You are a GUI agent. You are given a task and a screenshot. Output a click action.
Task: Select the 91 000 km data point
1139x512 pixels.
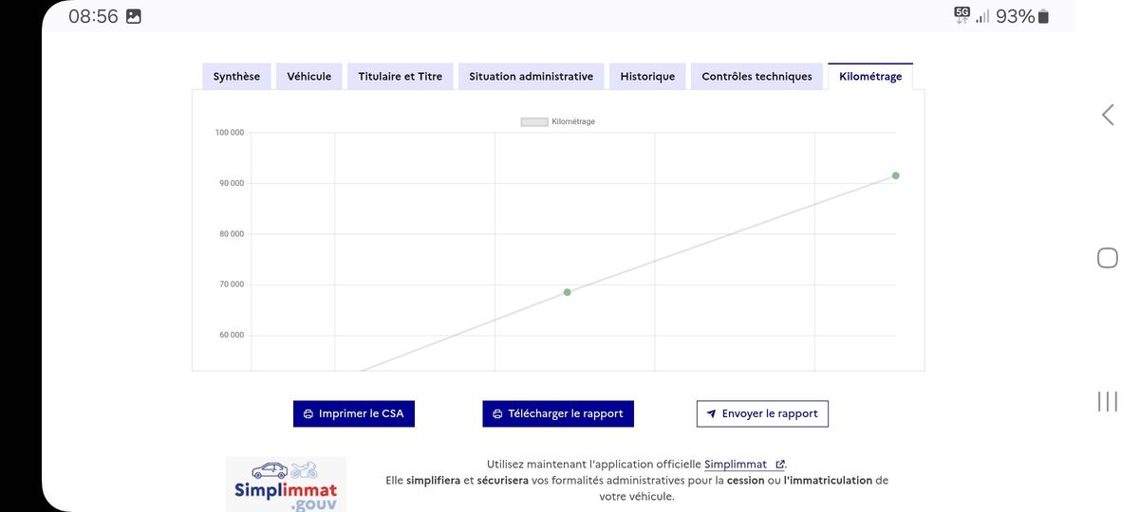coord(895,175)
